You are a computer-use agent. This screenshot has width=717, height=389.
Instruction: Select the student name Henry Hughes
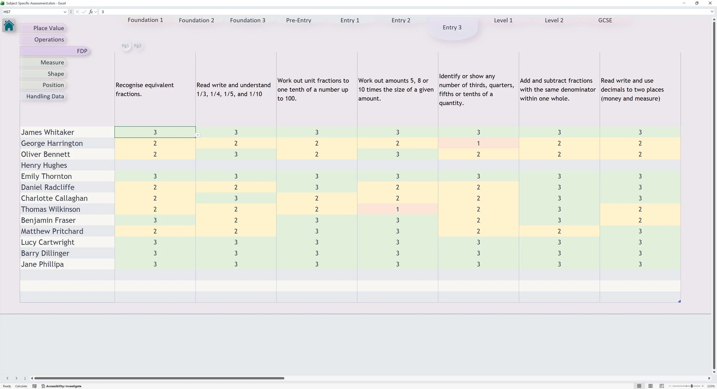point(44,165)
